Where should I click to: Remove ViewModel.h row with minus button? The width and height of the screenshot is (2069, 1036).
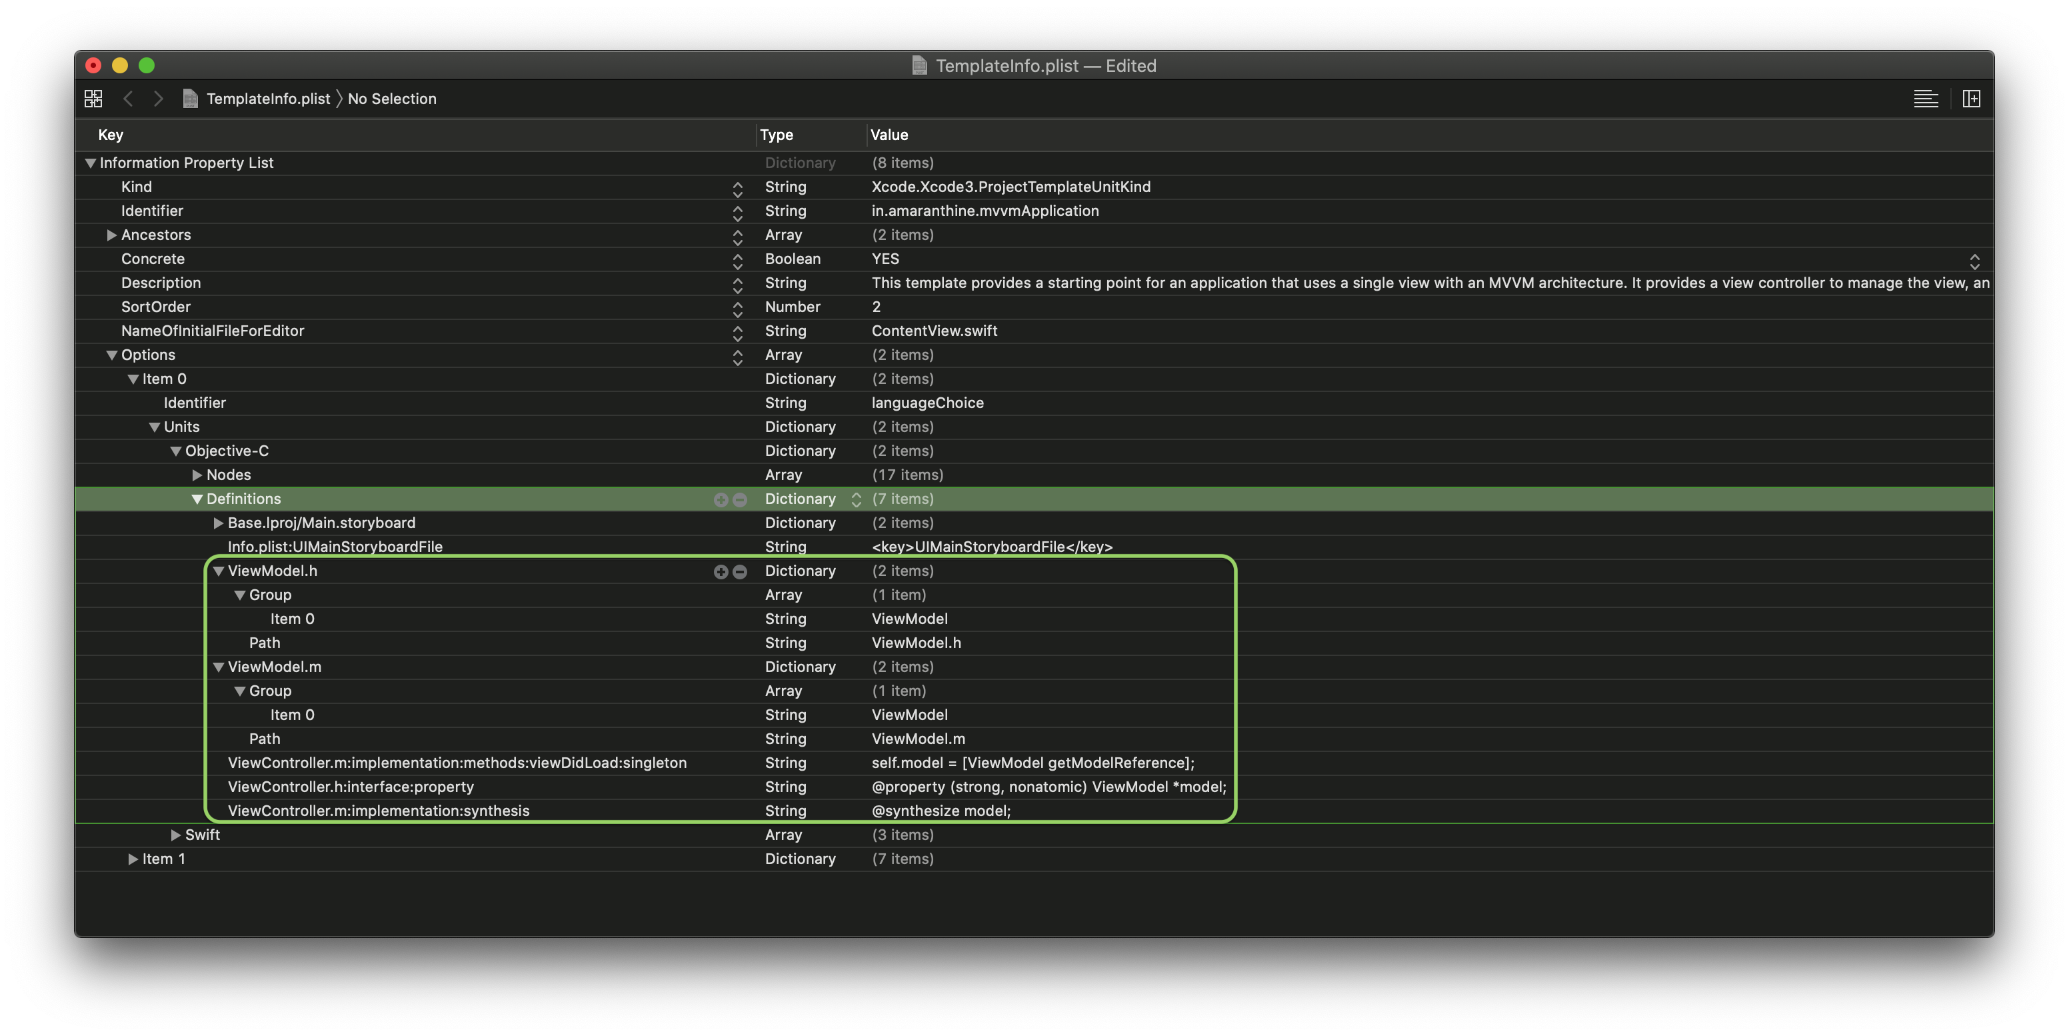[740, 572]
